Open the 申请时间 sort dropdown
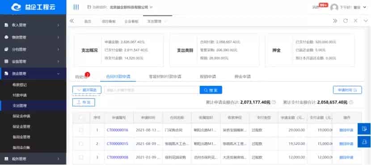371x165 pixels. pyautogui.click(x=347, y=90)
